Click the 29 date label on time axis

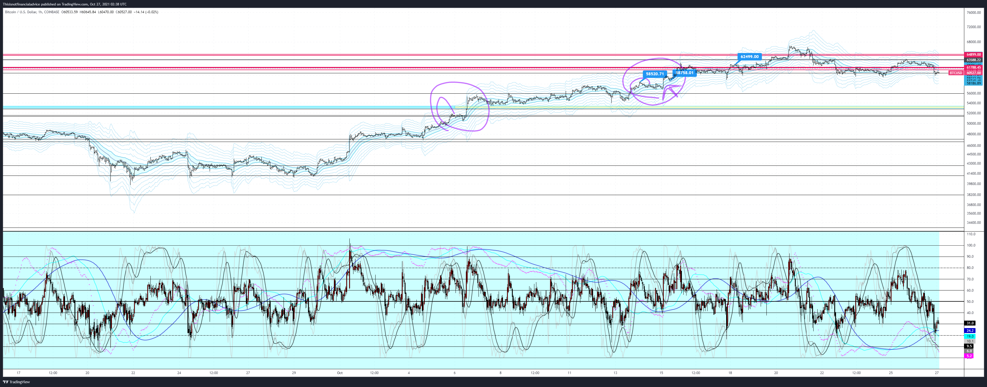tap(294, 373)
